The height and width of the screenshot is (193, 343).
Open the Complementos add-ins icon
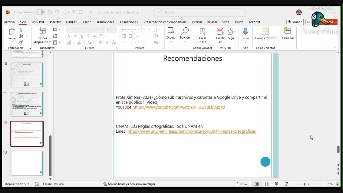(x=265, y=31)
